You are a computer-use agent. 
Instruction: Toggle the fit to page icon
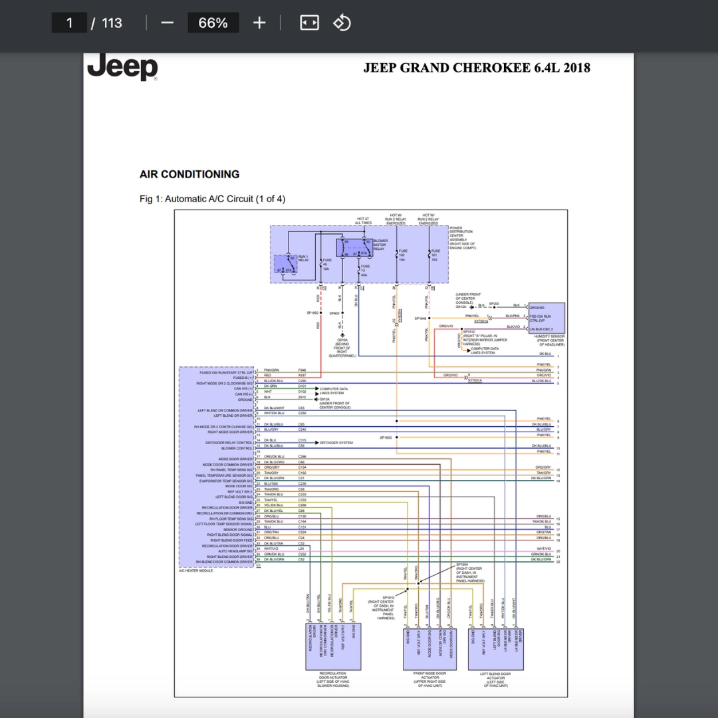[309, 23]
